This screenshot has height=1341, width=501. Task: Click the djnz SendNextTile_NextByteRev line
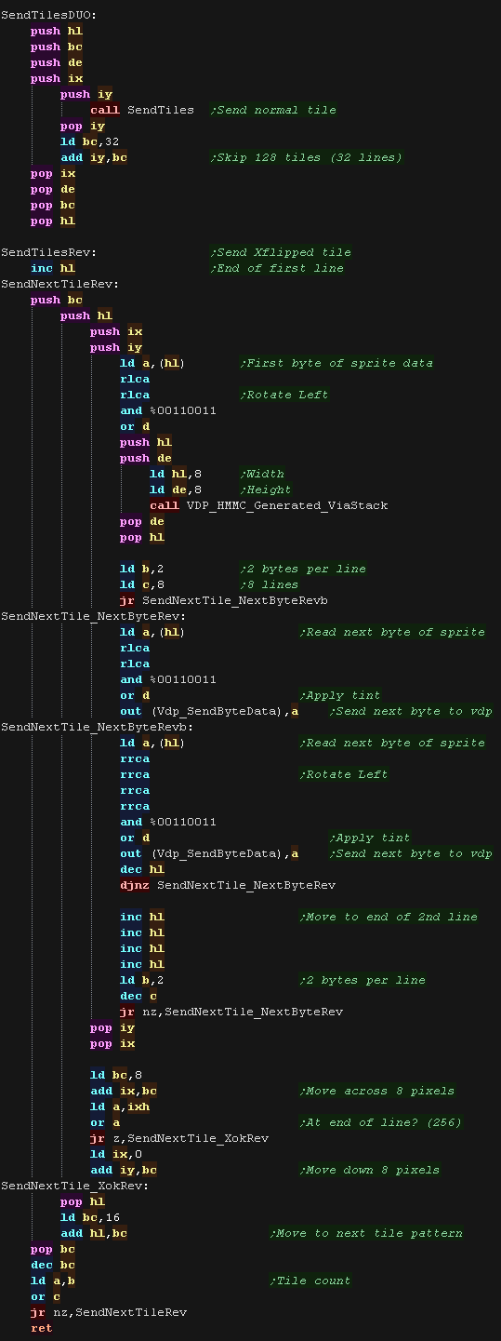[x=228, y=885]
